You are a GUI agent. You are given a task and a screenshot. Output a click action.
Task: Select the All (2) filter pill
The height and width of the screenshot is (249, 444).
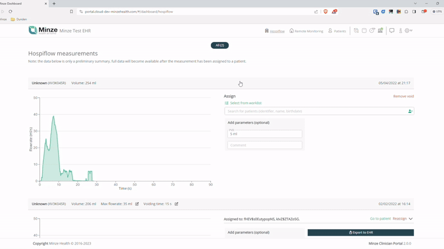[220, 45]
